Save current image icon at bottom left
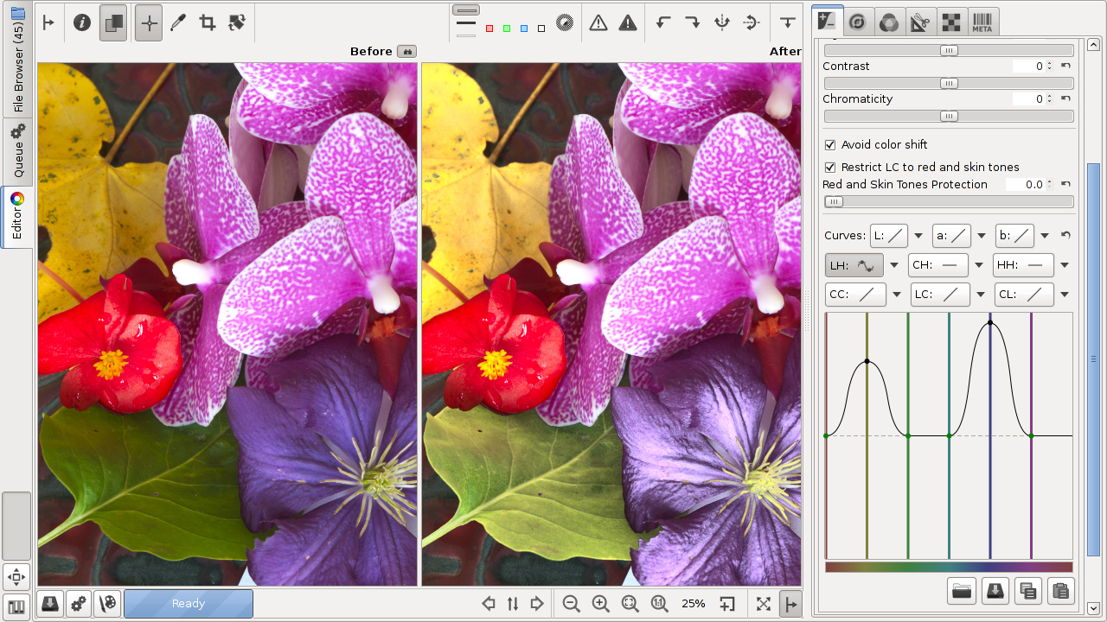 50,604
